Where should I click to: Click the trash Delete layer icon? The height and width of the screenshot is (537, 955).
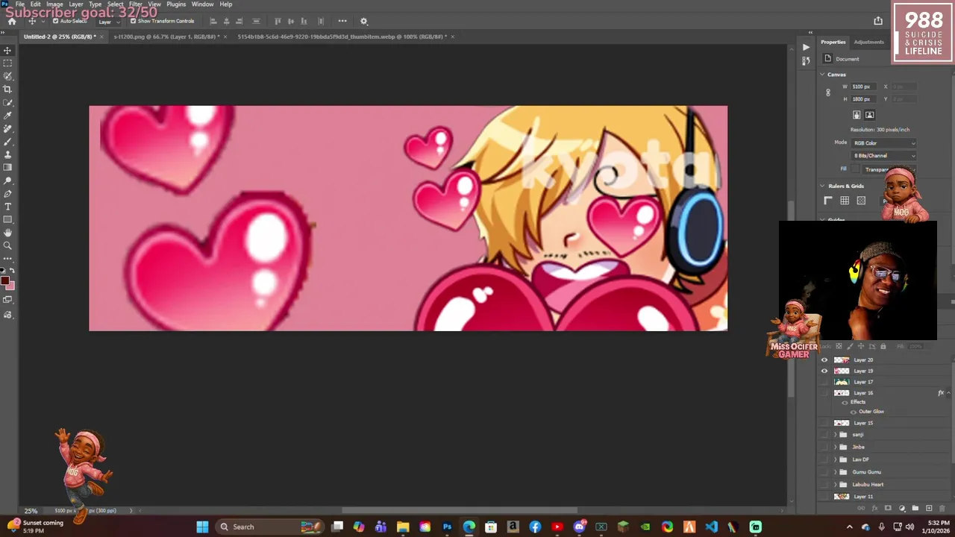tap(942, 508)
